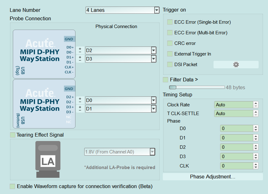Increase the D0 phase value
Screen dimensions: 268x194
click(x=256, y=127)
